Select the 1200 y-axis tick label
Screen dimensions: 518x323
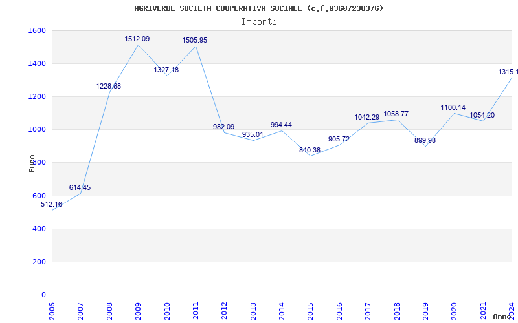[37, 96]
